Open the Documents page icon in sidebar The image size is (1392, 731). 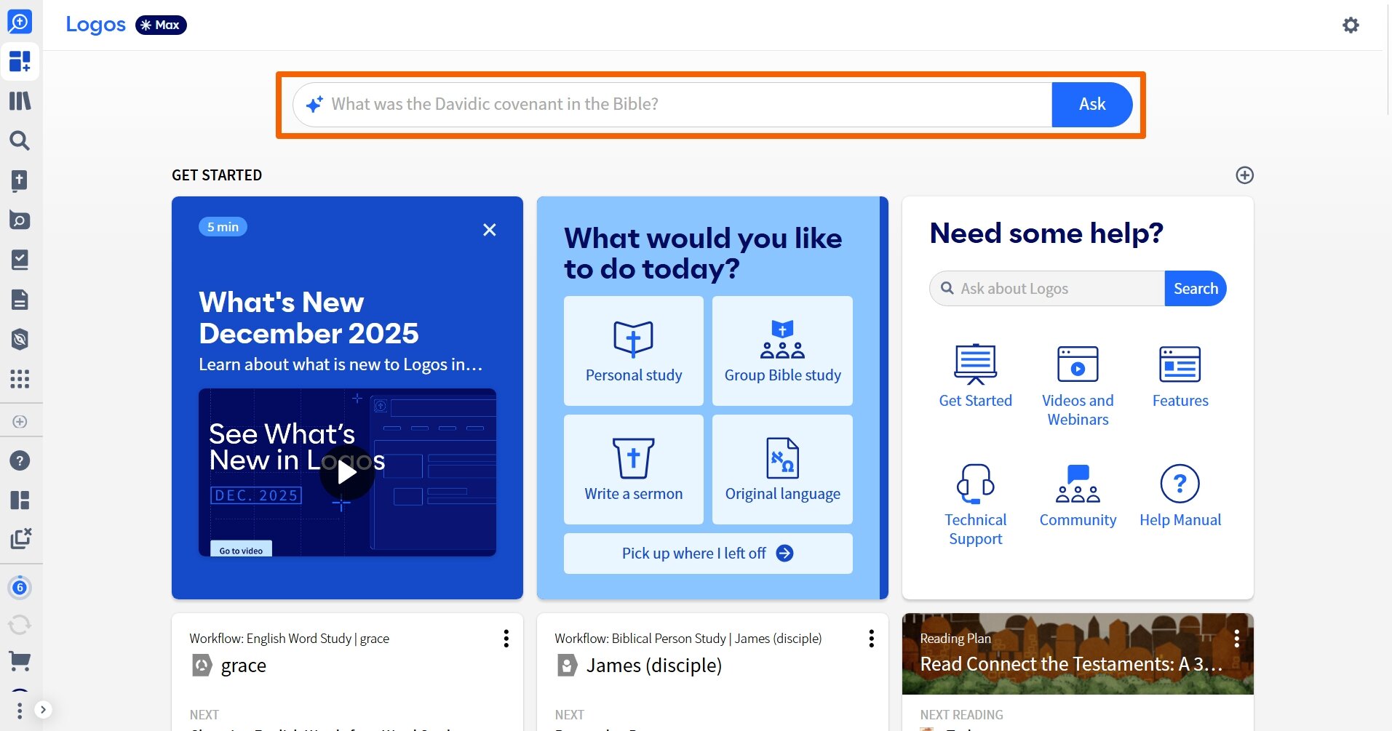tap(20, 300)
